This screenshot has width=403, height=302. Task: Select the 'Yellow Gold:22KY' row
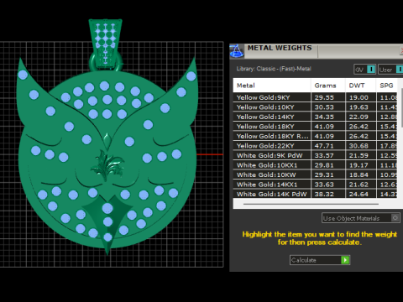coord(315,146)
